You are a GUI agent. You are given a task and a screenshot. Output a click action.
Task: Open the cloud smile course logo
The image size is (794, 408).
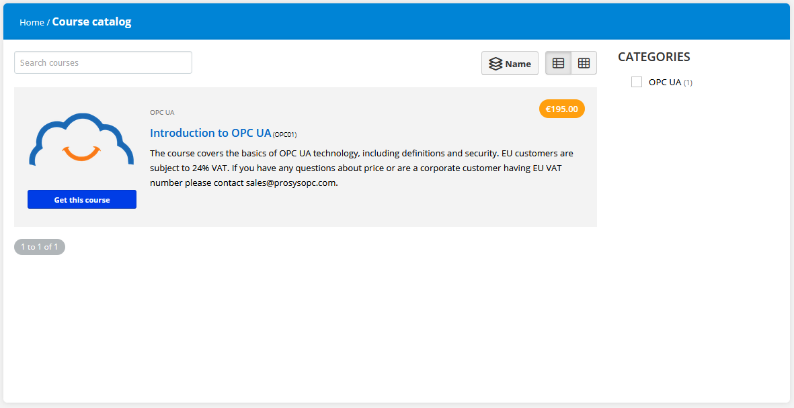(x=81, y=140)
